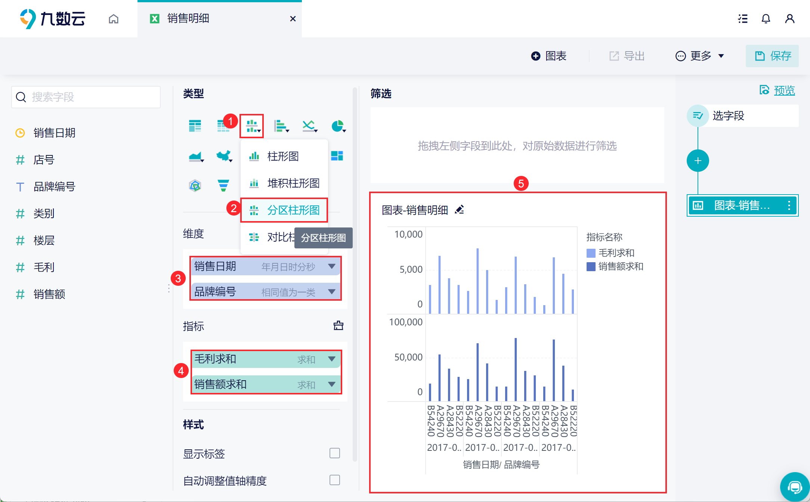Tick the 自动调整值轴精度 checkbox
810x502 pixels.
[335, 480]
